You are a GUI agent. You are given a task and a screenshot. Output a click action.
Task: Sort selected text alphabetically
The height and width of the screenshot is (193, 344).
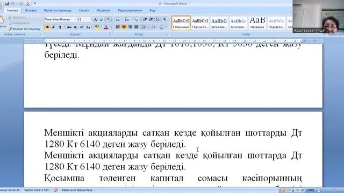(x=157, y=19)
